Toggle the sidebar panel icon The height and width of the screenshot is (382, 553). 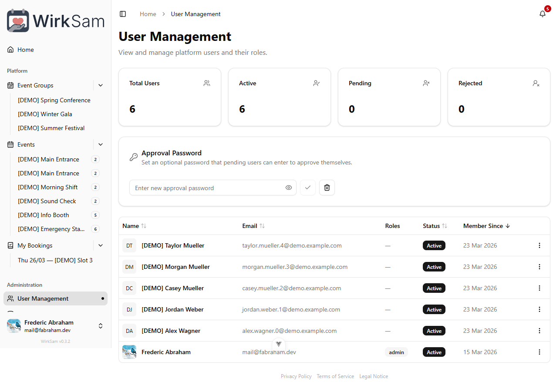(x=123, y=14)
